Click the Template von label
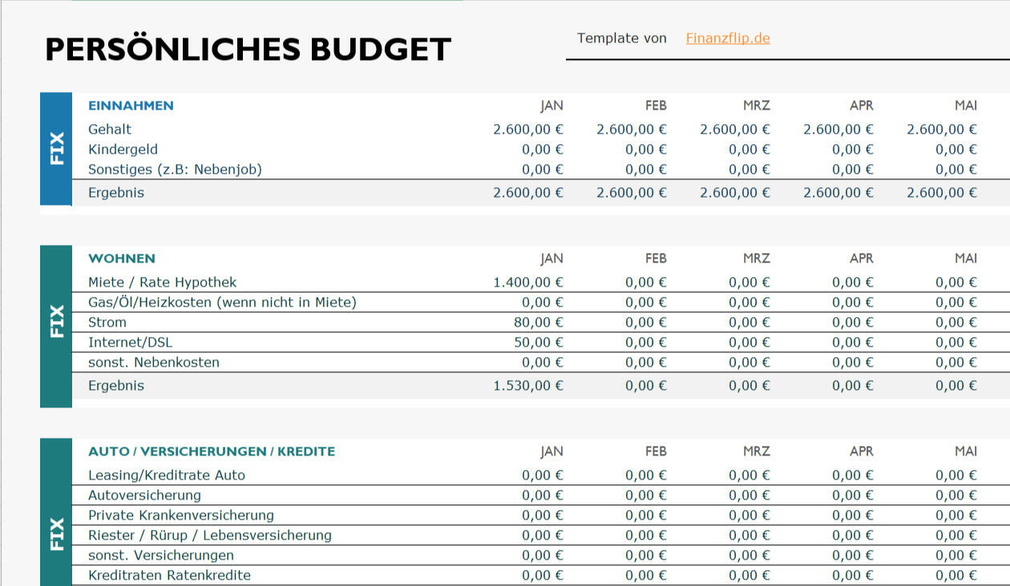1010x586 pixels. [621, 38]
